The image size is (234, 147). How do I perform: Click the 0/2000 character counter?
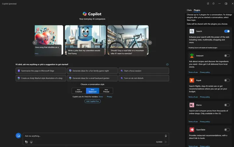tap(159, 142)
